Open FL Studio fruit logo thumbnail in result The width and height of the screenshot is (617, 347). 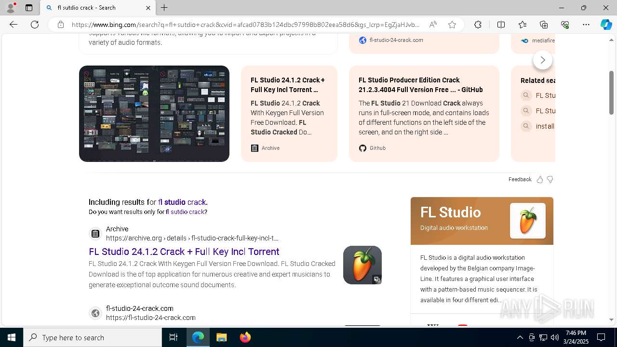(362, 265)
